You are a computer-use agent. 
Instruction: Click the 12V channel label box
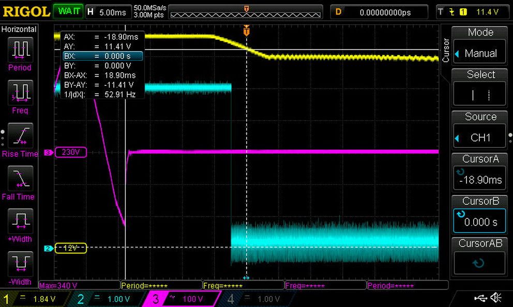pyautogui.click(x=71, y=248)
